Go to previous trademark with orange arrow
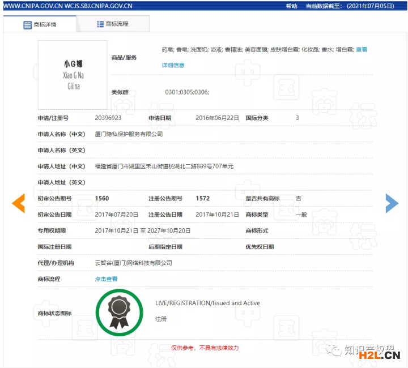Viewport: 408px width, 368px height. [x=19, y=203]
